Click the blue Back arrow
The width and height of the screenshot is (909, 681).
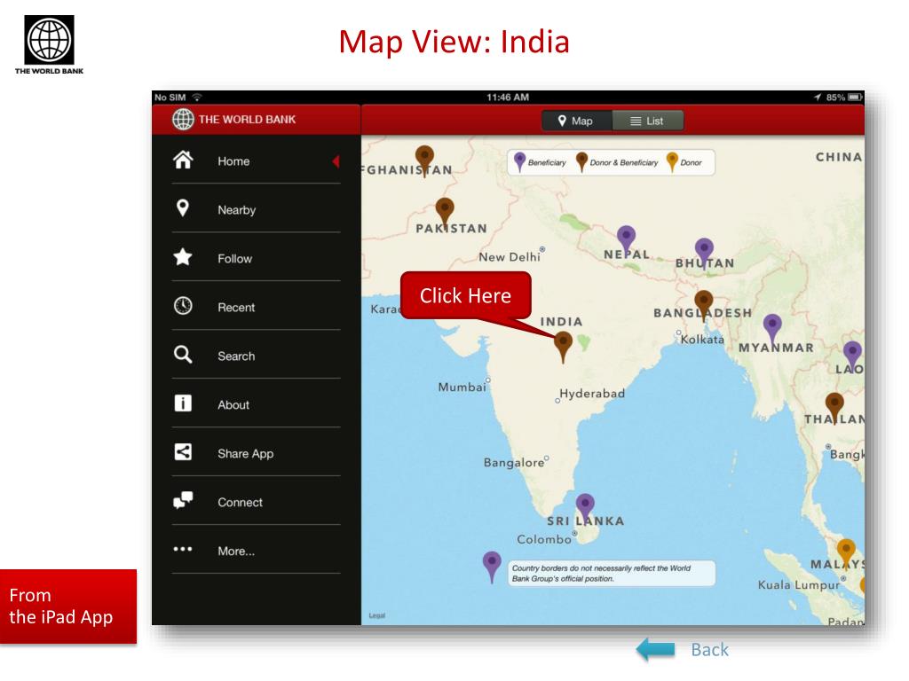pyautogui.click(x=656, y=650)
